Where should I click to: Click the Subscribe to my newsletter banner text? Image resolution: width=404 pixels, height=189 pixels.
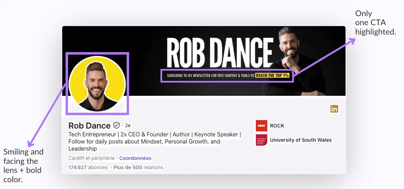(x=210, y=76)
